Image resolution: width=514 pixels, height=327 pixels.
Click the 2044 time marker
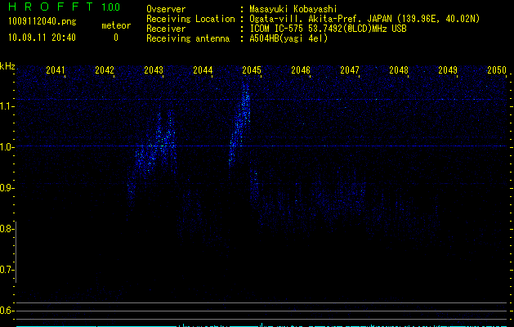(203, 69)
